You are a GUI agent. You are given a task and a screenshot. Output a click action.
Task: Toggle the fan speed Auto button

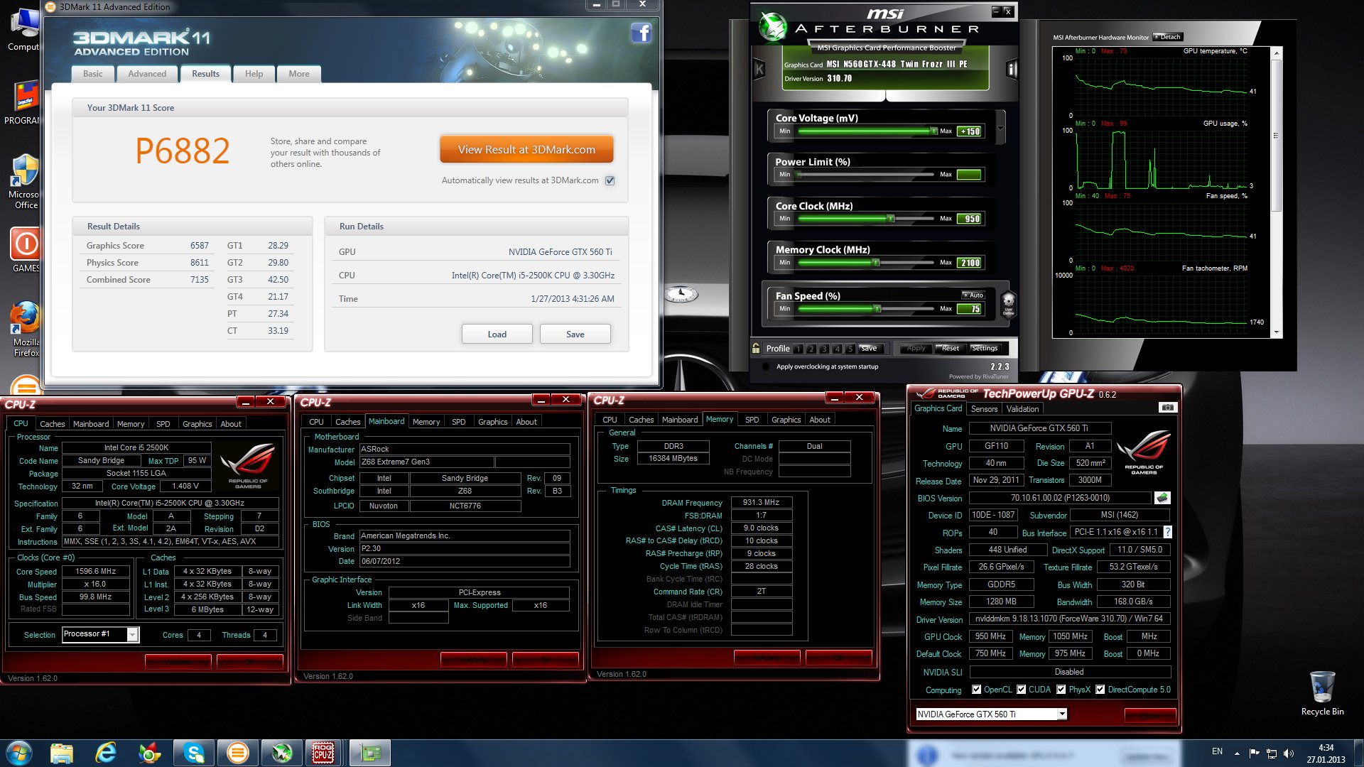pyautogui.click(x=973, y=295)
